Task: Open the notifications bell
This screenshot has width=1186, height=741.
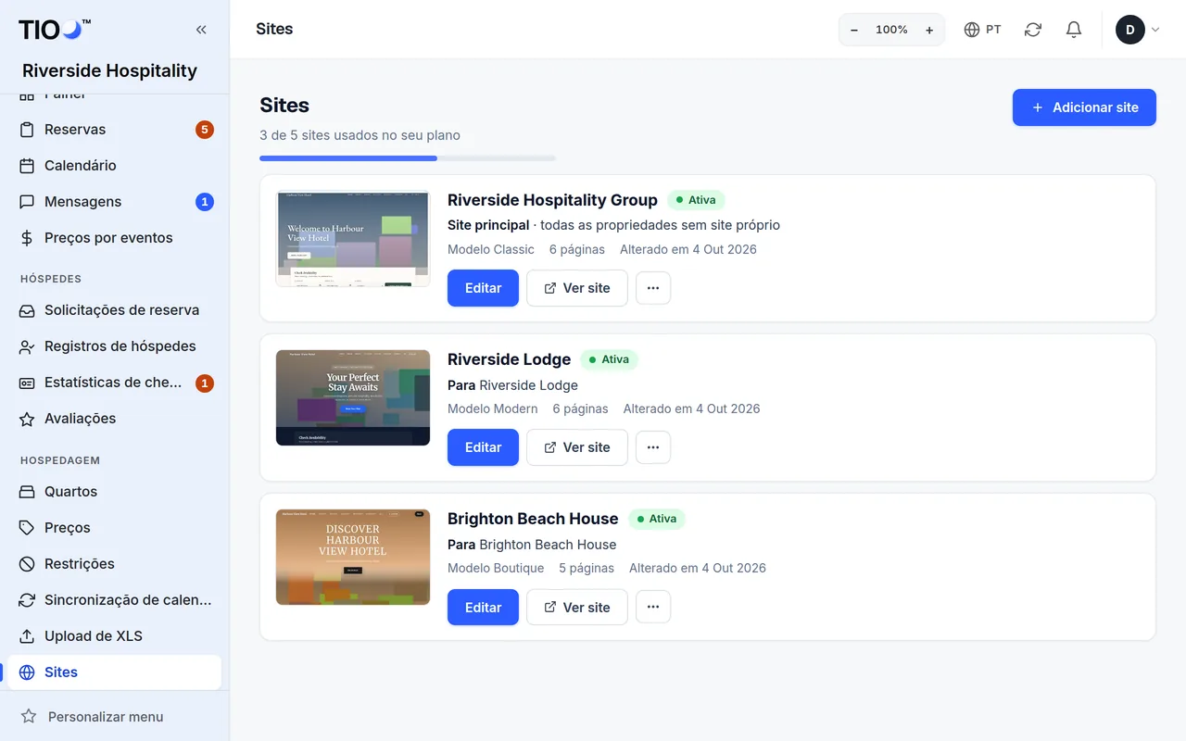Action: click(1074, 30)
